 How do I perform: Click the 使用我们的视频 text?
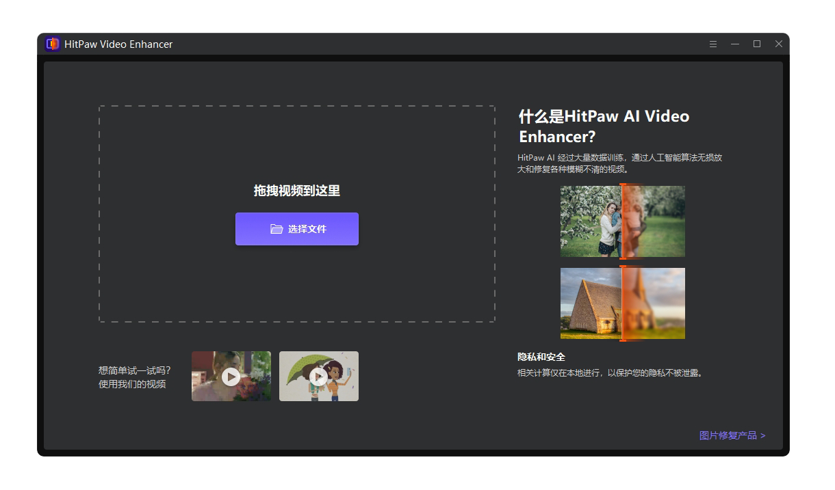132,384
